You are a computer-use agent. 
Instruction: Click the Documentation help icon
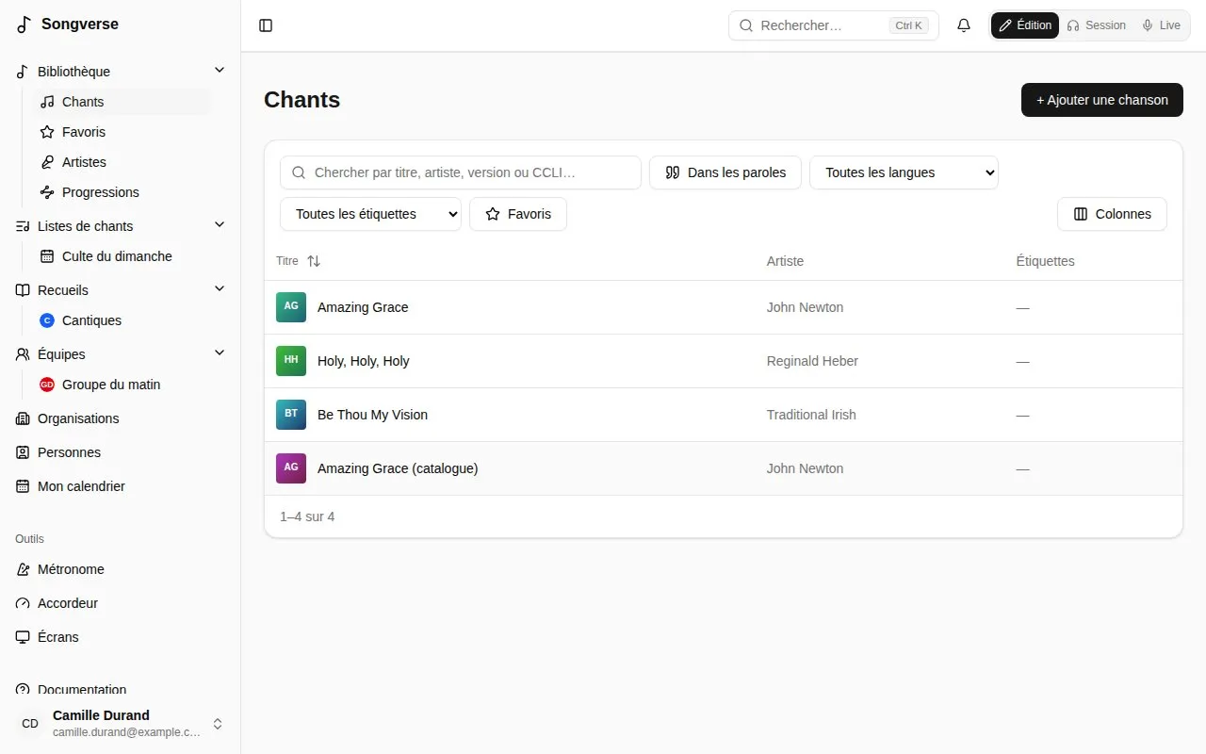23,690
